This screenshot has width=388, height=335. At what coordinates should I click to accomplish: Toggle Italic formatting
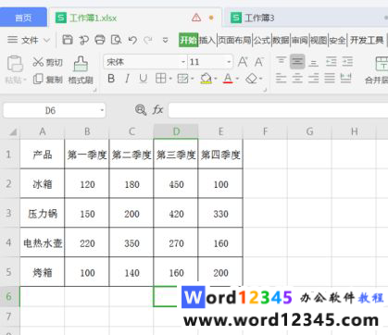point(127,79)
